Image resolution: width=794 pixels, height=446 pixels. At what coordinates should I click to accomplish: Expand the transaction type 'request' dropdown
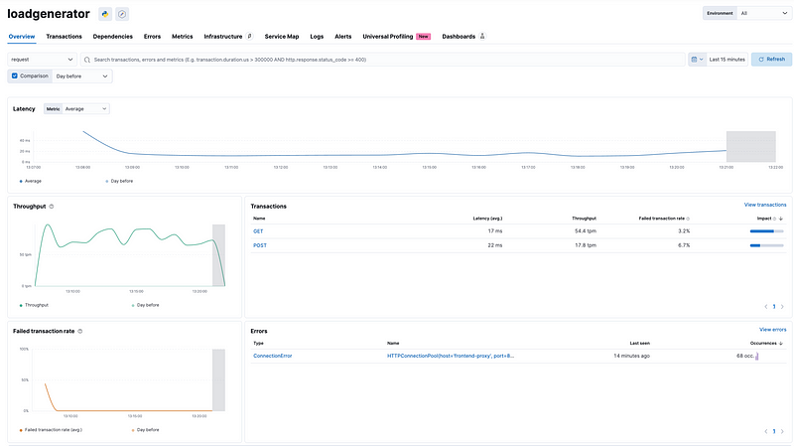coord(42,60)
